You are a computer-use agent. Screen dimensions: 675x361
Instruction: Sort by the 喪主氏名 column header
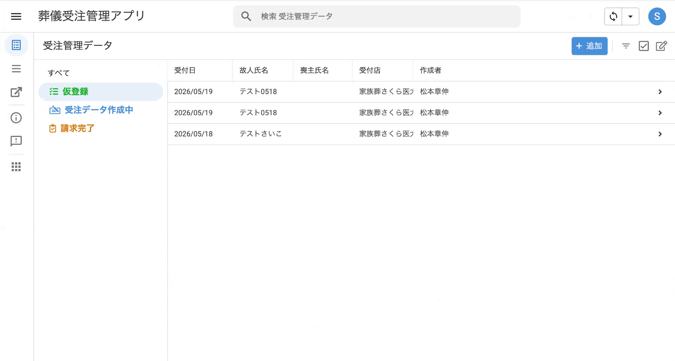click(315, 70)
